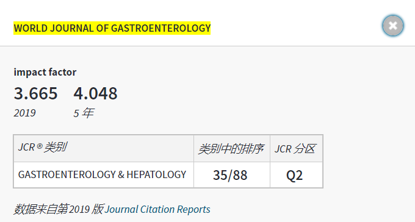Click the word GASTROENTEROLOGY in the highlighted title

161,28
